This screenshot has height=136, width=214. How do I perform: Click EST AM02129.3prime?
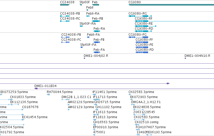tap(69, 110)
